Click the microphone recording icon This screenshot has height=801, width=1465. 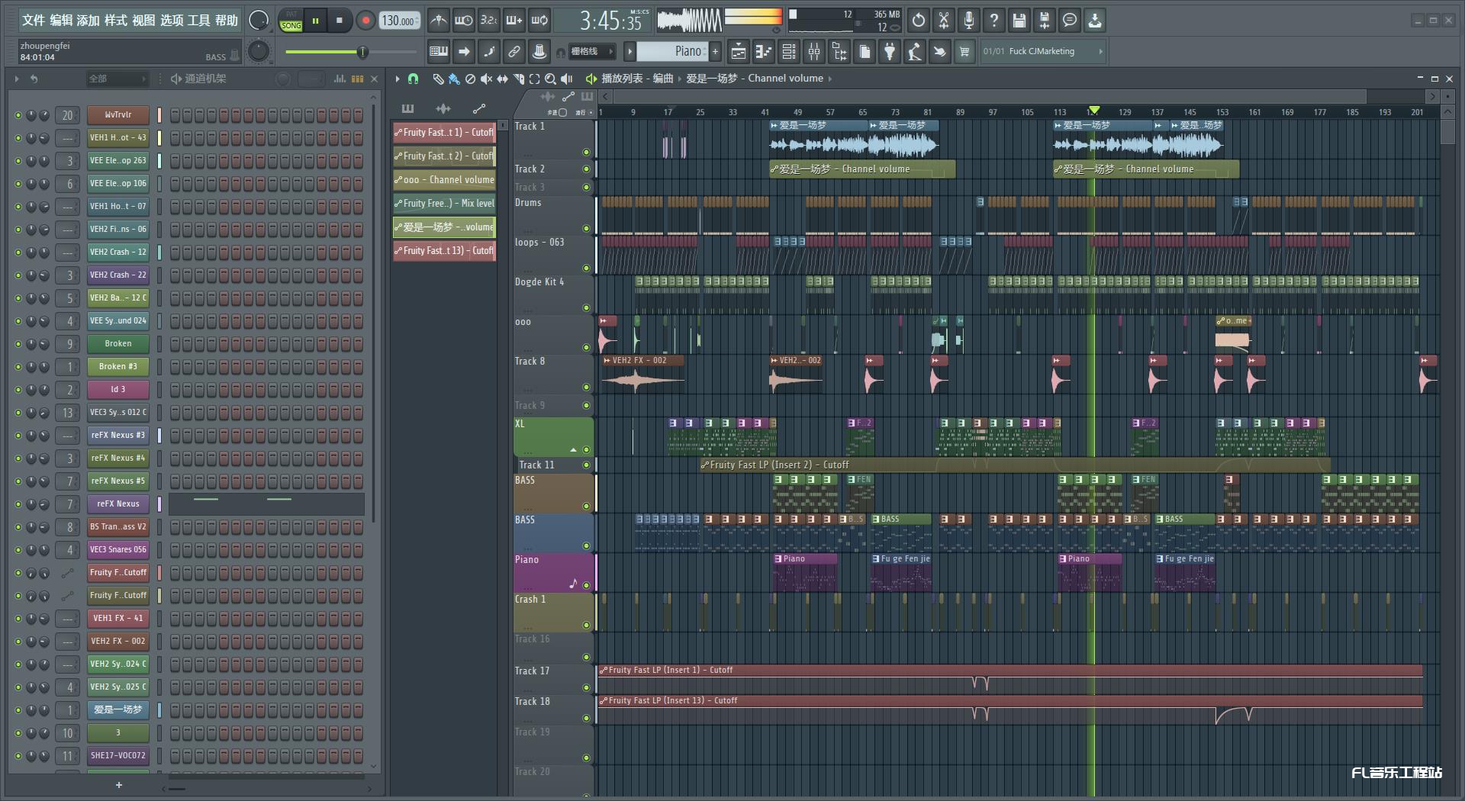click(x=969, y=21)
